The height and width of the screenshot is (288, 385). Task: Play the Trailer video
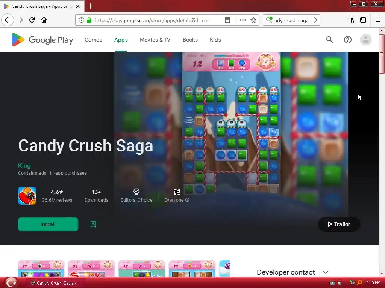pos(339,224)
